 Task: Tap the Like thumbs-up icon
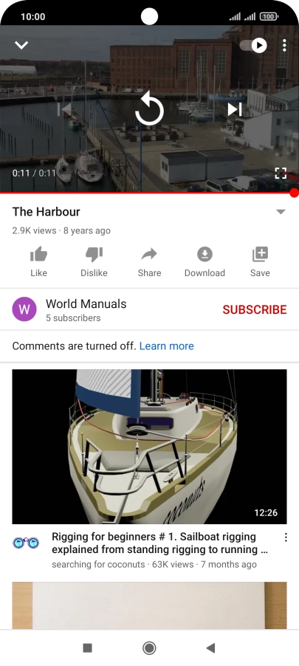pyautogui.click(x=38, y=255)
